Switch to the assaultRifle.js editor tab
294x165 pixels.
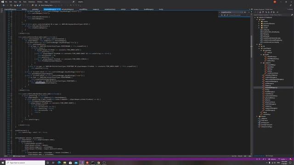click(83, 9)
